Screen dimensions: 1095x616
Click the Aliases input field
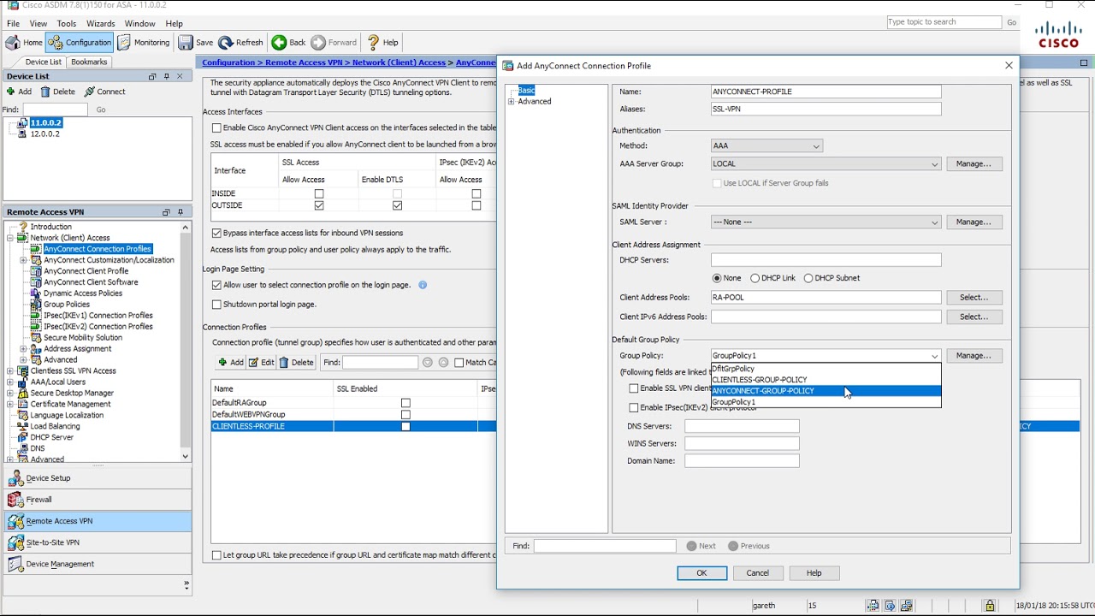[x=826, y=110]
